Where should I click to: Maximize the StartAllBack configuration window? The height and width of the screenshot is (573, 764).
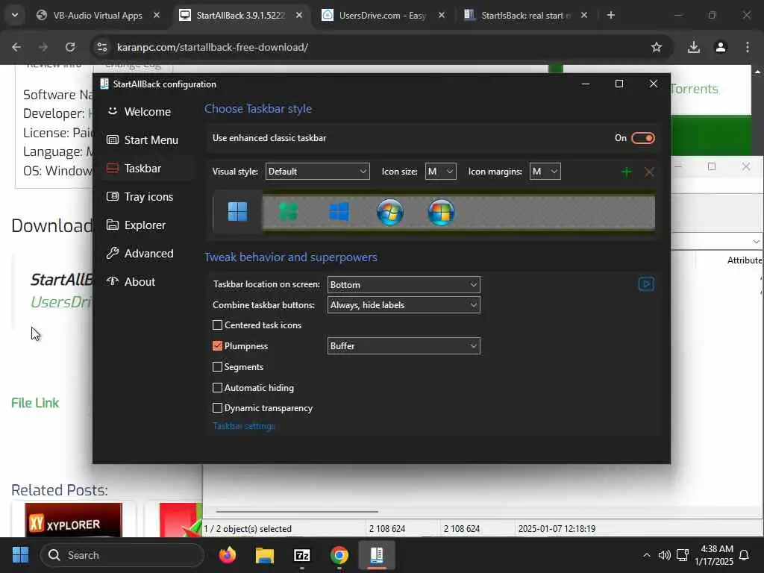point(619,84)
